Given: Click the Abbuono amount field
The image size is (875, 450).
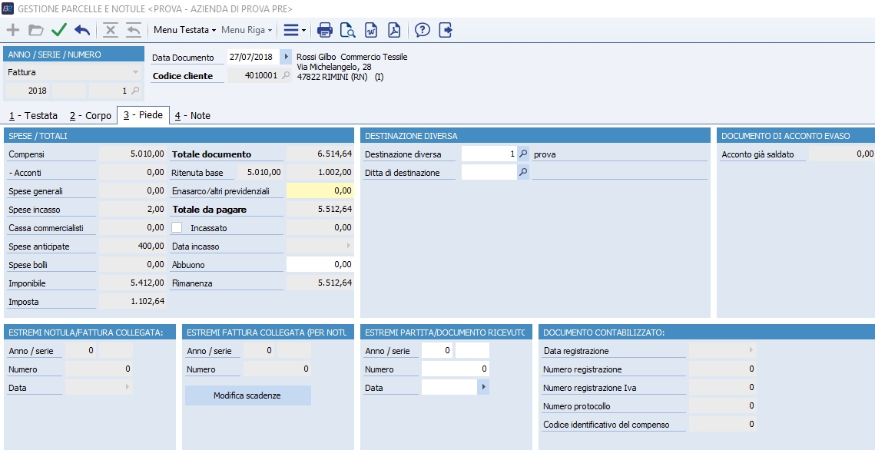Looking at the screenshot, I should click(x=320, y=264).
